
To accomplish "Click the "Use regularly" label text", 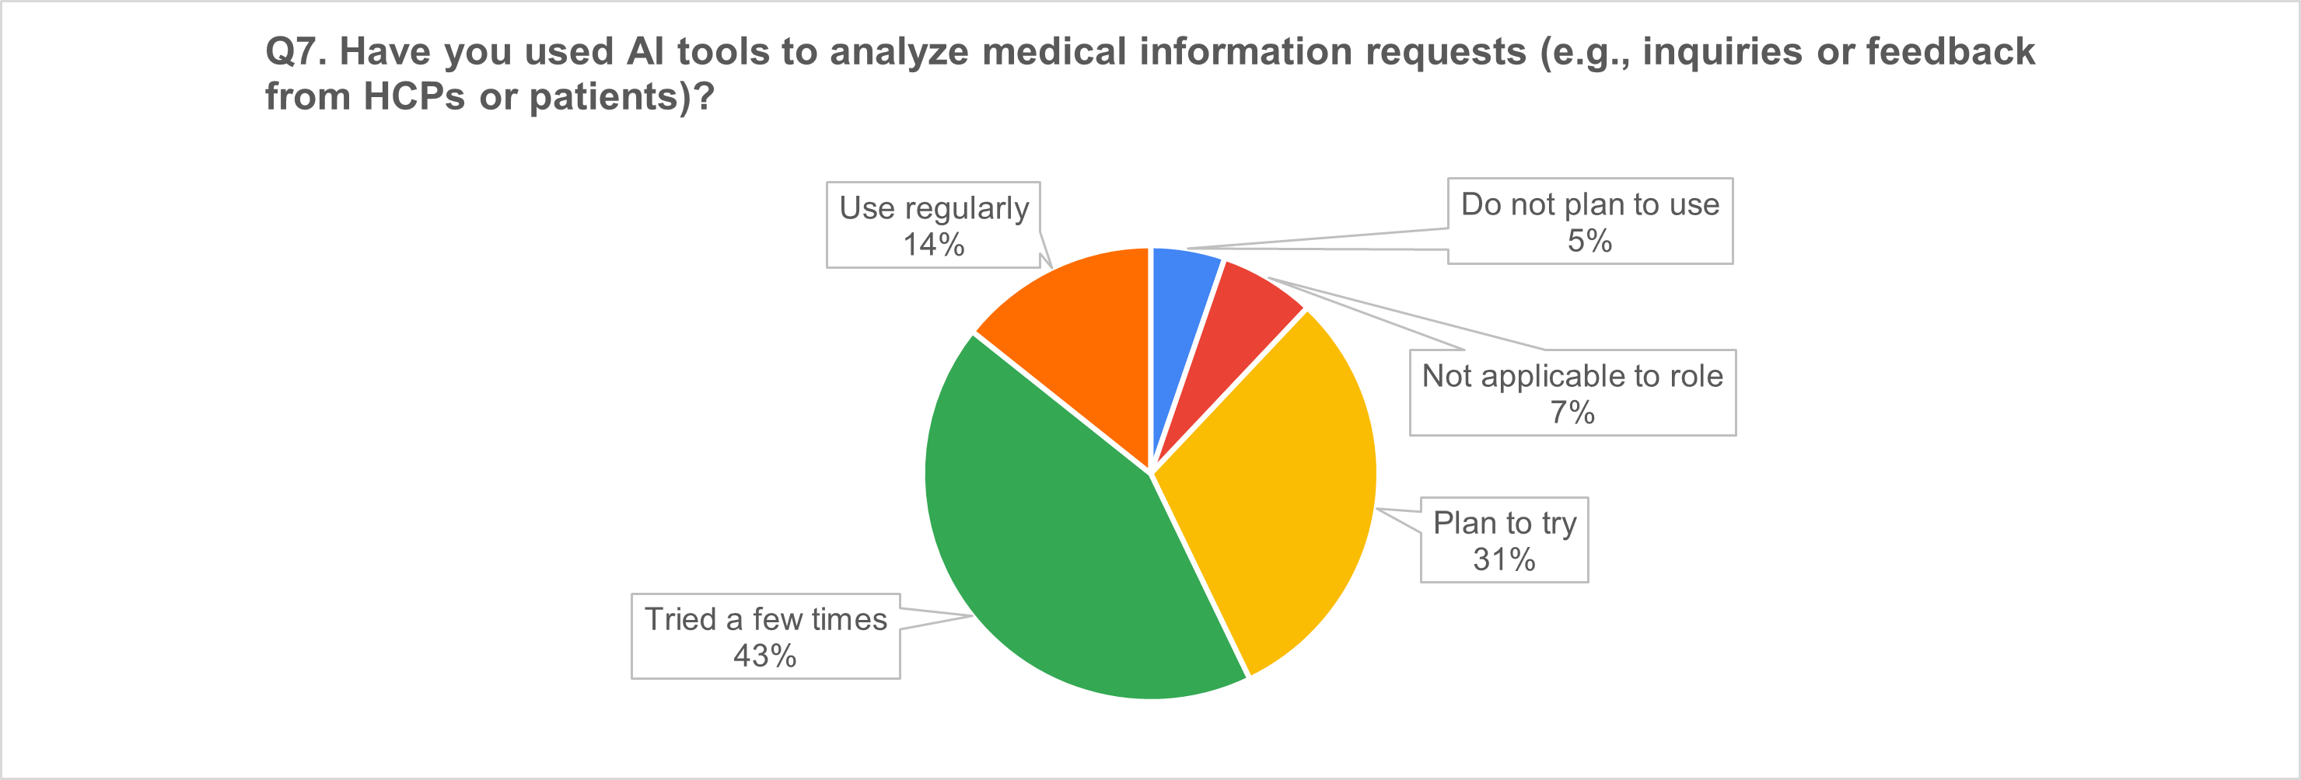I will click(933, 208).
